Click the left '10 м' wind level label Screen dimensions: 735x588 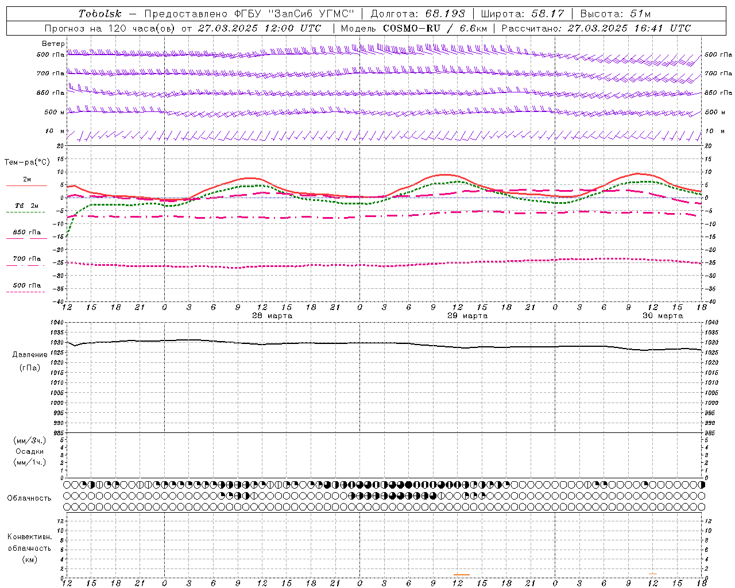55,131
